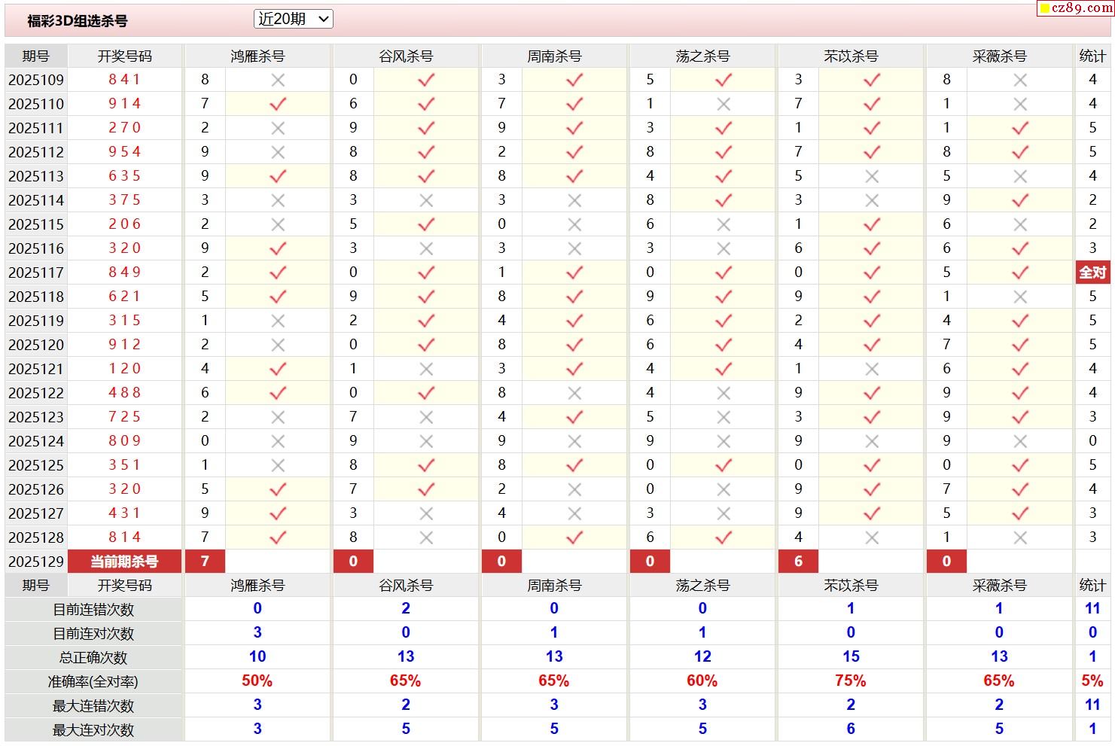Click the 周南 check mark in row 2025128

(574, 537)
